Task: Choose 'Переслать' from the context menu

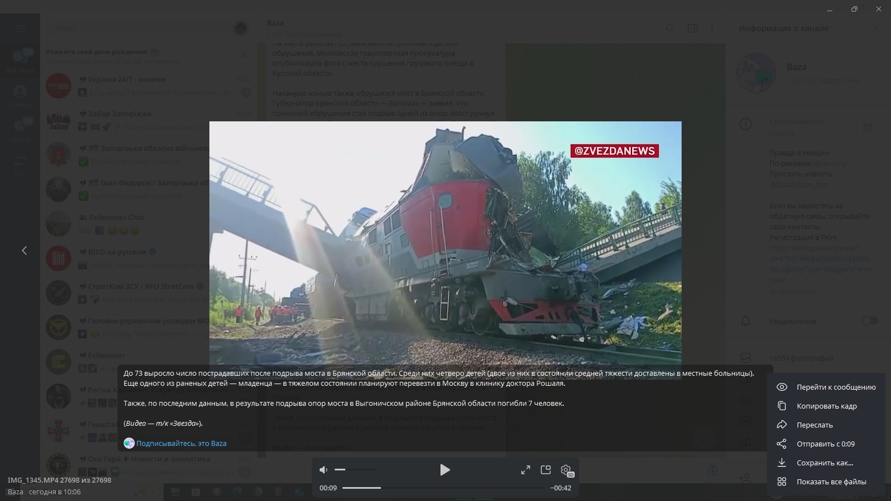Action: [x=826, y=425]
